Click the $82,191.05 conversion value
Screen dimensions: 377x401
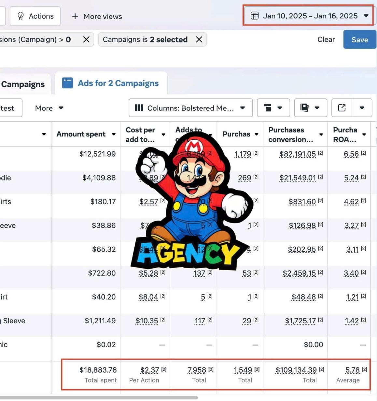point(298,154)
